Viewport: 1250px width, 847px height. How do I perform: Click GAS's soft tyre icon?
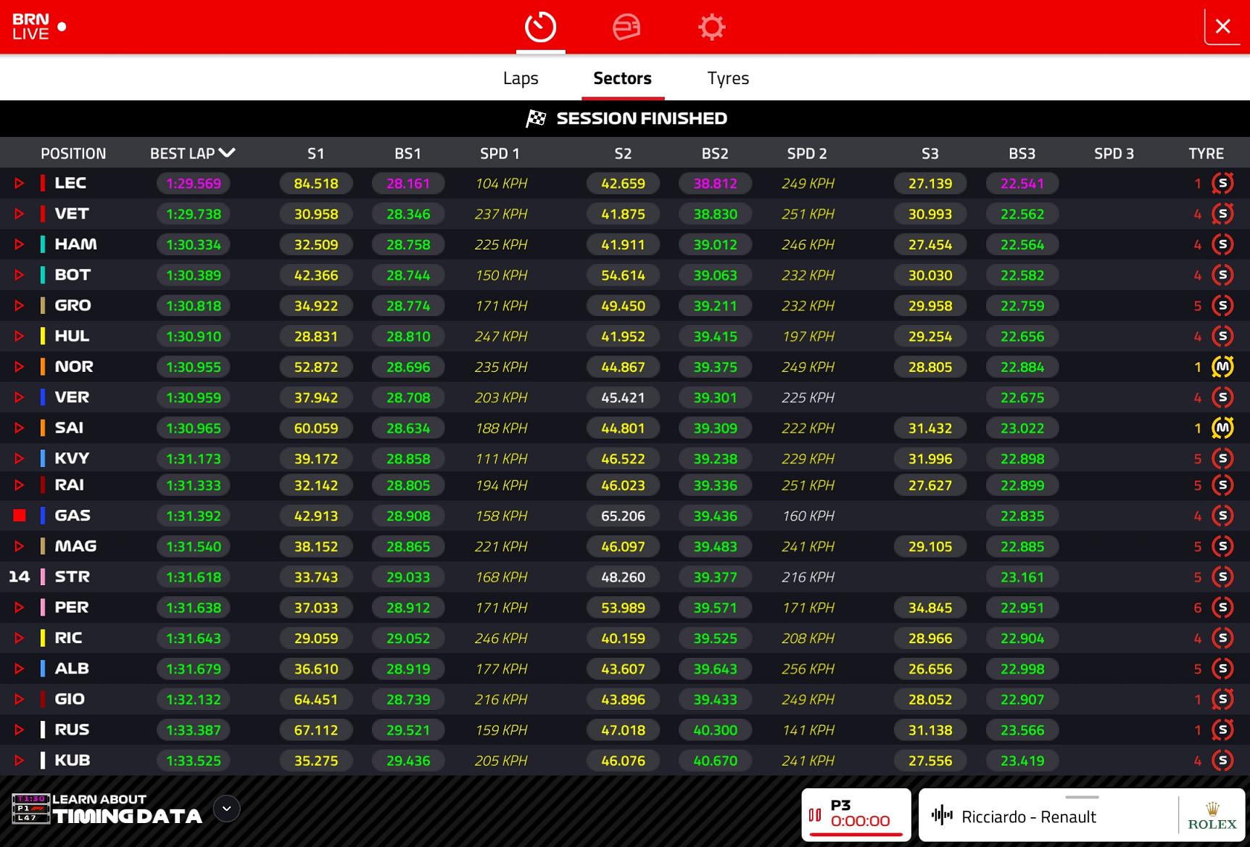(1222, 516)
